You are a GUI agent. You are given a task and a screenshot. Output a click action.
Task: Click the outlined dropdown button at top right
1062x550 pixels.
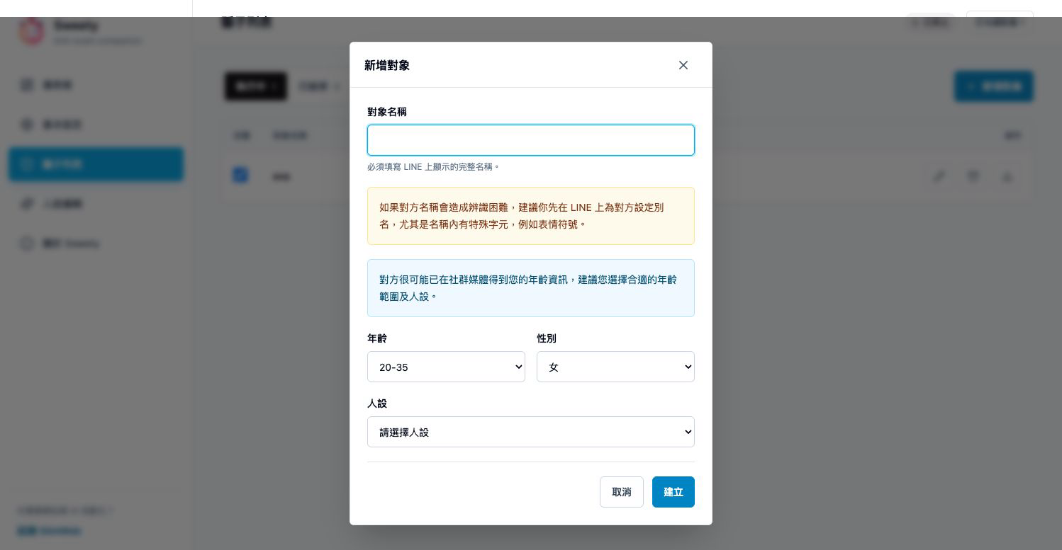[1000, 22]
